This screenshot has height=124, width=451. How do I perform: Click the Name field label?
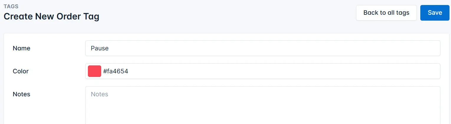click(x=22, y=48)
